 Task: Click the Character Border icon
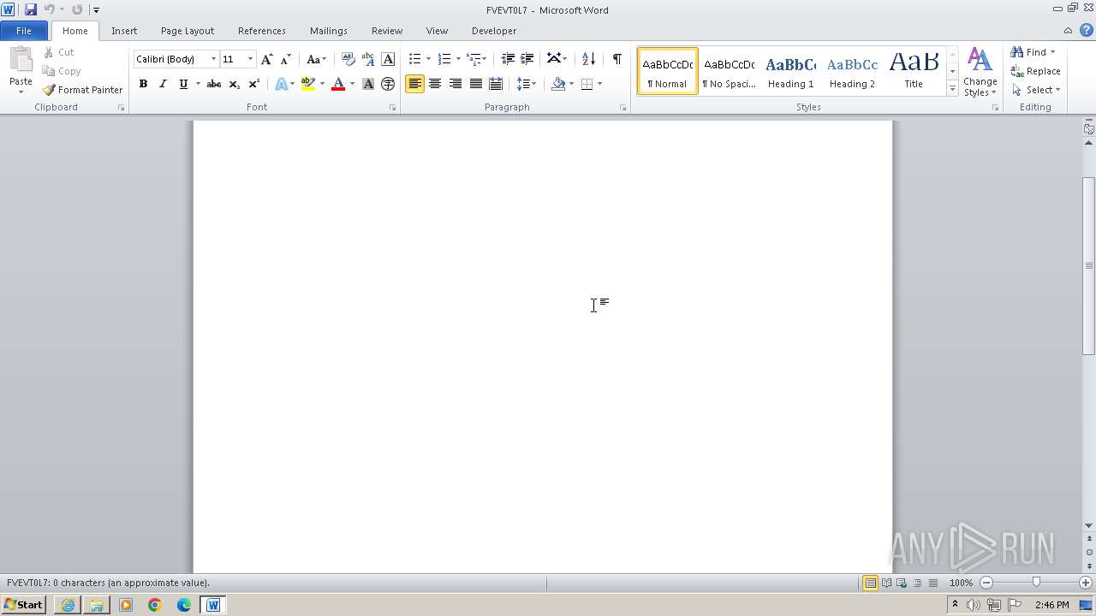(x=388, y=59)
